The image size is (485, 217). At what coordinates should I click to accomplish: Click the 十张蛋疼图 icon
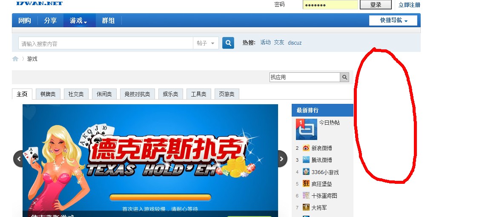[x=306, y=195]
